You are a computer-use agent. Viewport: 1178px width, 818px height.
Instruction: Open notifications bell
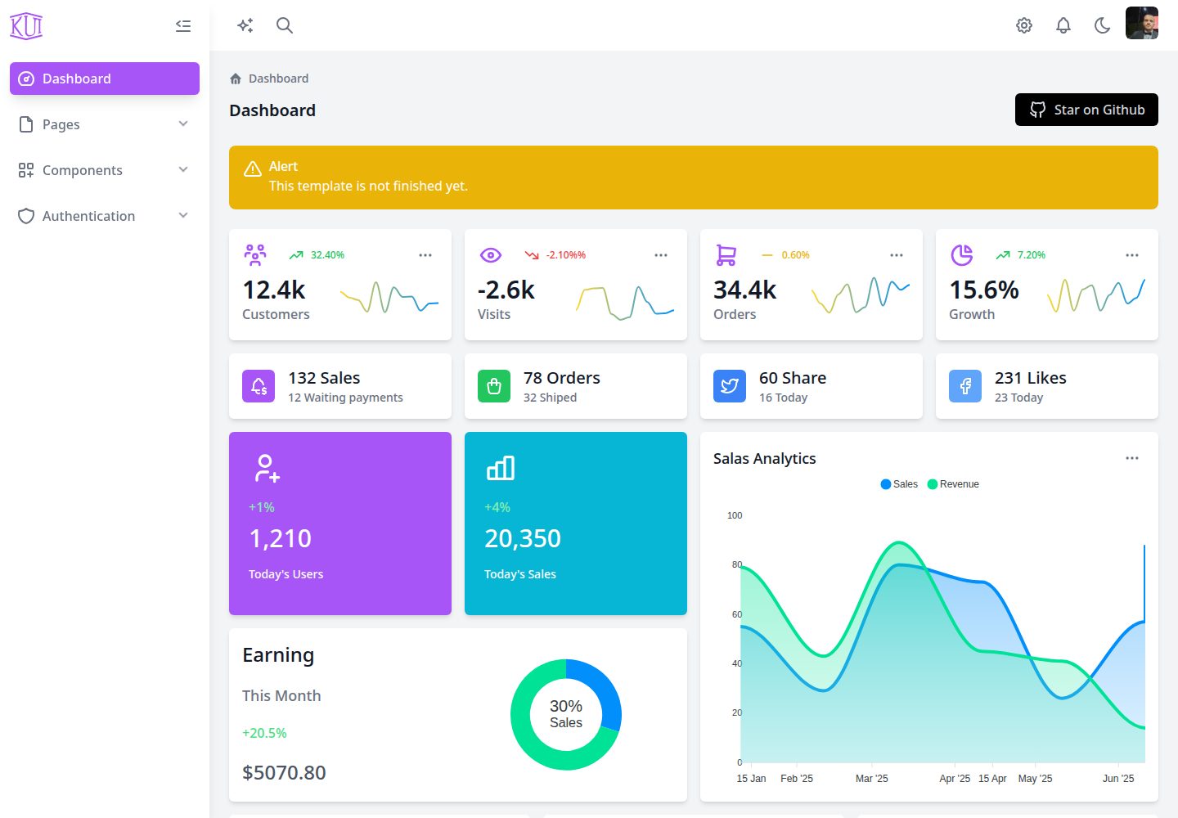click(x=1063, y=25)
